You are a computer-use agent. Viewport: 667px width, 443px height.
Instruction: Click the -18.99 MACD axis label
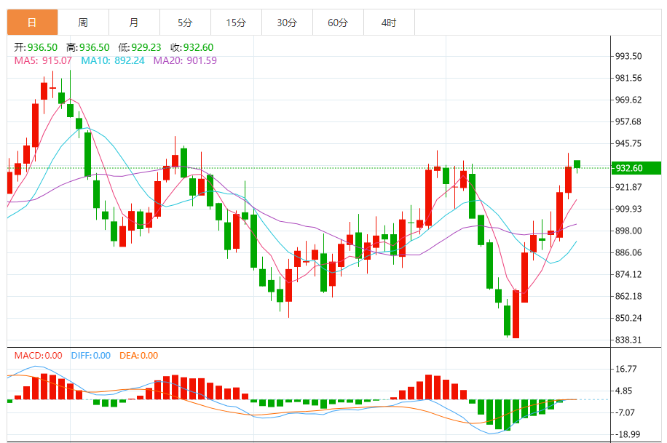click(628, 434)
